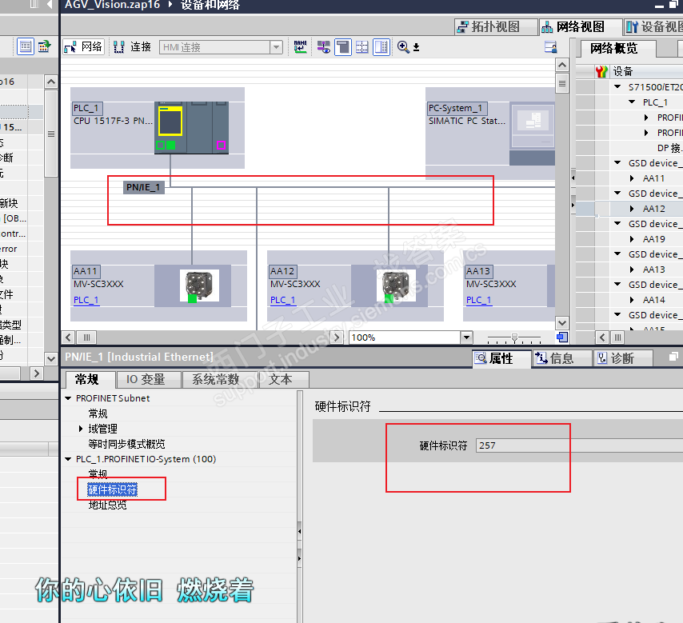The image size is (683, 623).
Task: Collapse project tree with left arrow icon
Action: point(50,5)
